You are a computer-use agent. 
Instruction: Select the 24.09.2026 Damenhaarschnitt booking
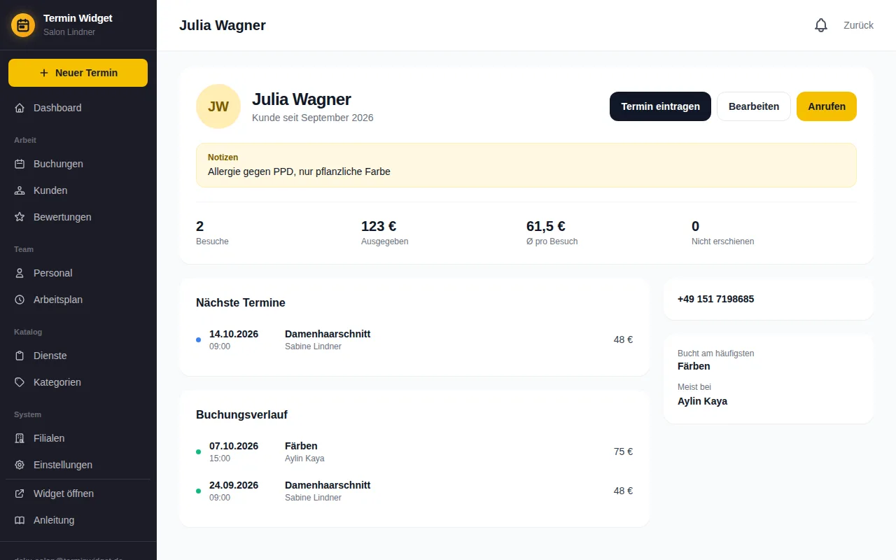pos(414,491)
